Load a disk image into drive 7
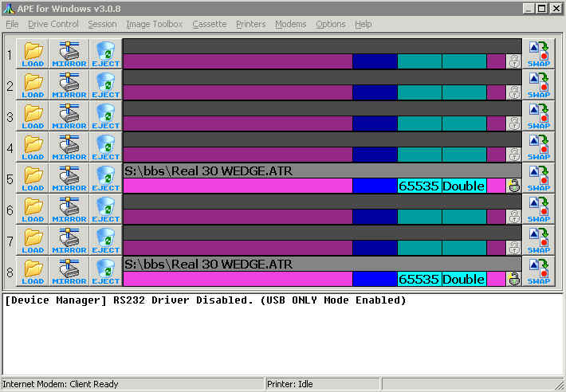This screenshot has height=392, width=566. (x=33, y=241)
